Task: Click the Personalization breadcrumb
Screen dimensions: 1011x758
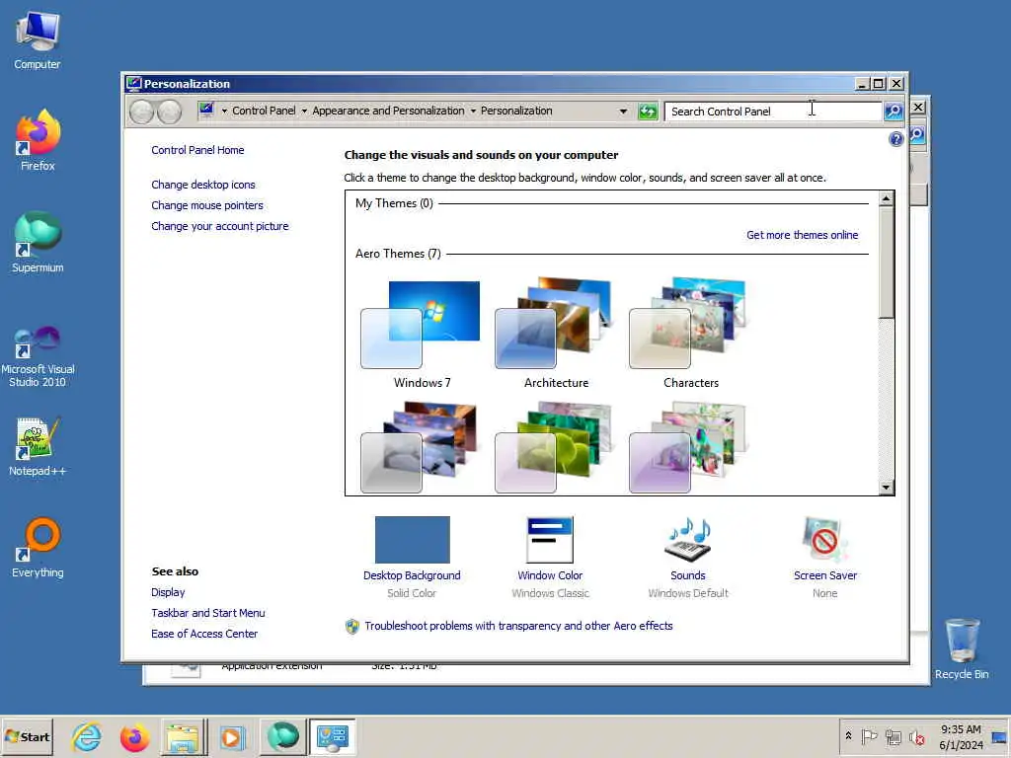Action: click(x=516, y=111)
